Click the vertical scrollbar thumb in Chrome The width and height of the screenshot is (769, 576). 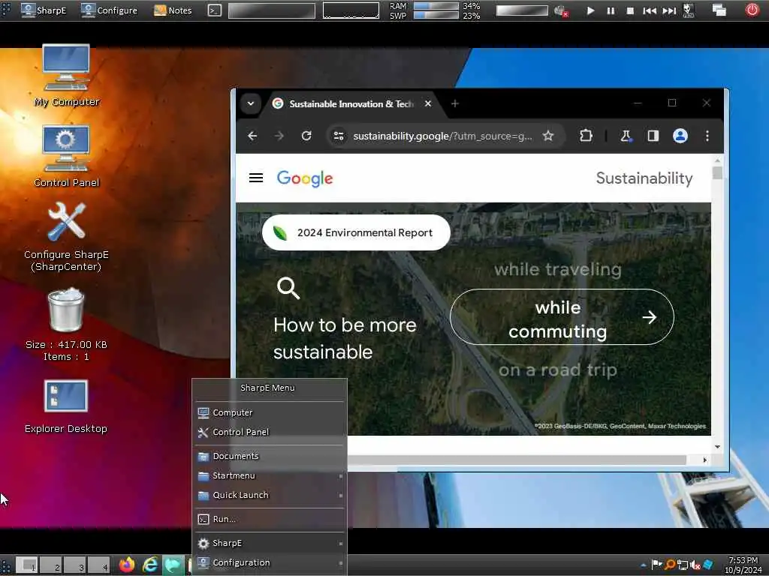717,173
